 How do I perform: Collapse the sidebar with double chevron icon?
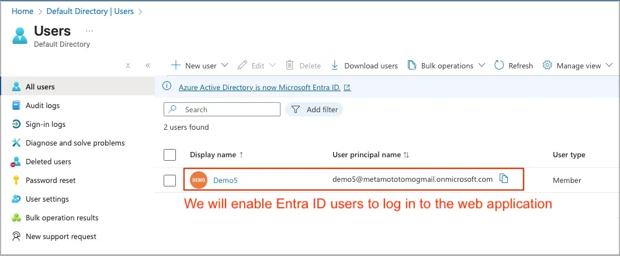coord(148,66)
